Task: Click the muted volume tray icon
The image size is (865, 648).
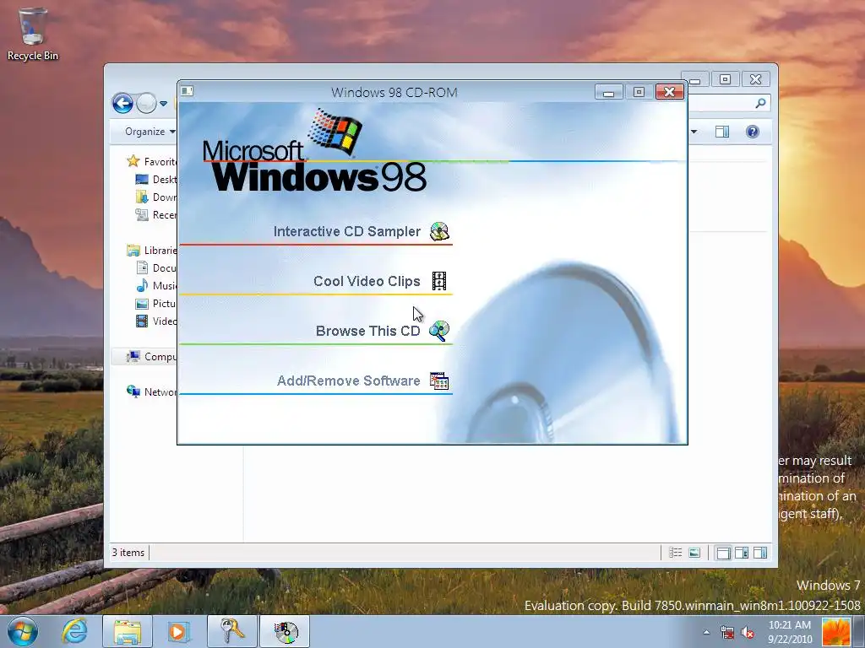Action: [x=748, y=633]
